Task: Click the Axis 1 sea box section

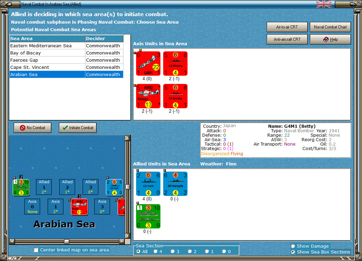Action: pyautogui.click(x=56, y=207)
